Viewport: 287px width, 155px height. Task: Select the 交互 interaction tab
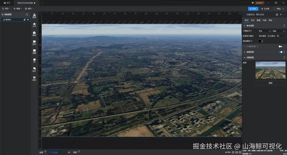(252, 20)
